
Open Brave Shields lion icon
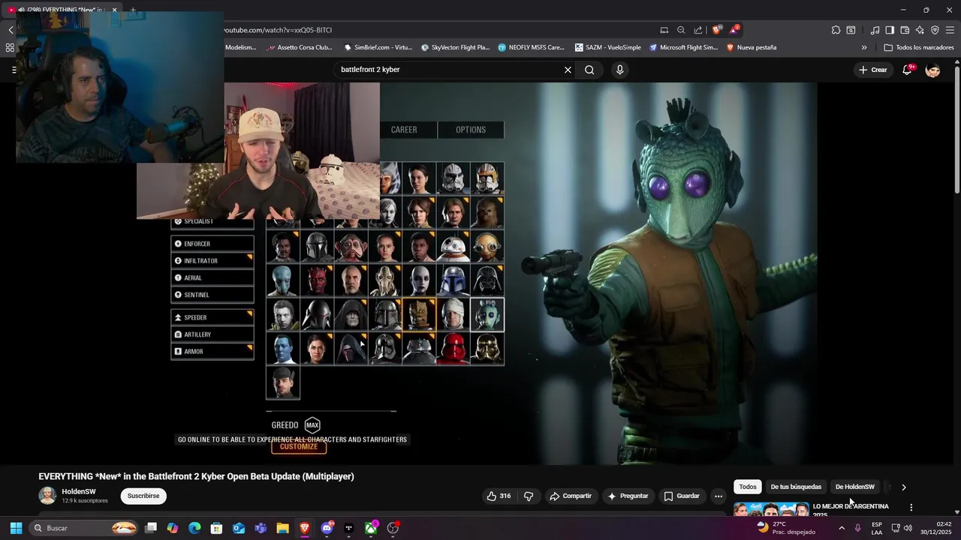tap(716, 30)
